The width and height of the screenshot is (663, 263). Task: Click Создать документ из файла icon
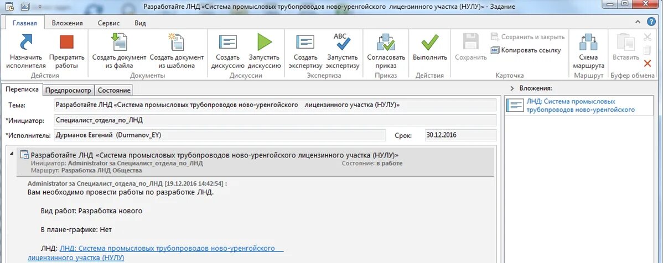(119, 42)
